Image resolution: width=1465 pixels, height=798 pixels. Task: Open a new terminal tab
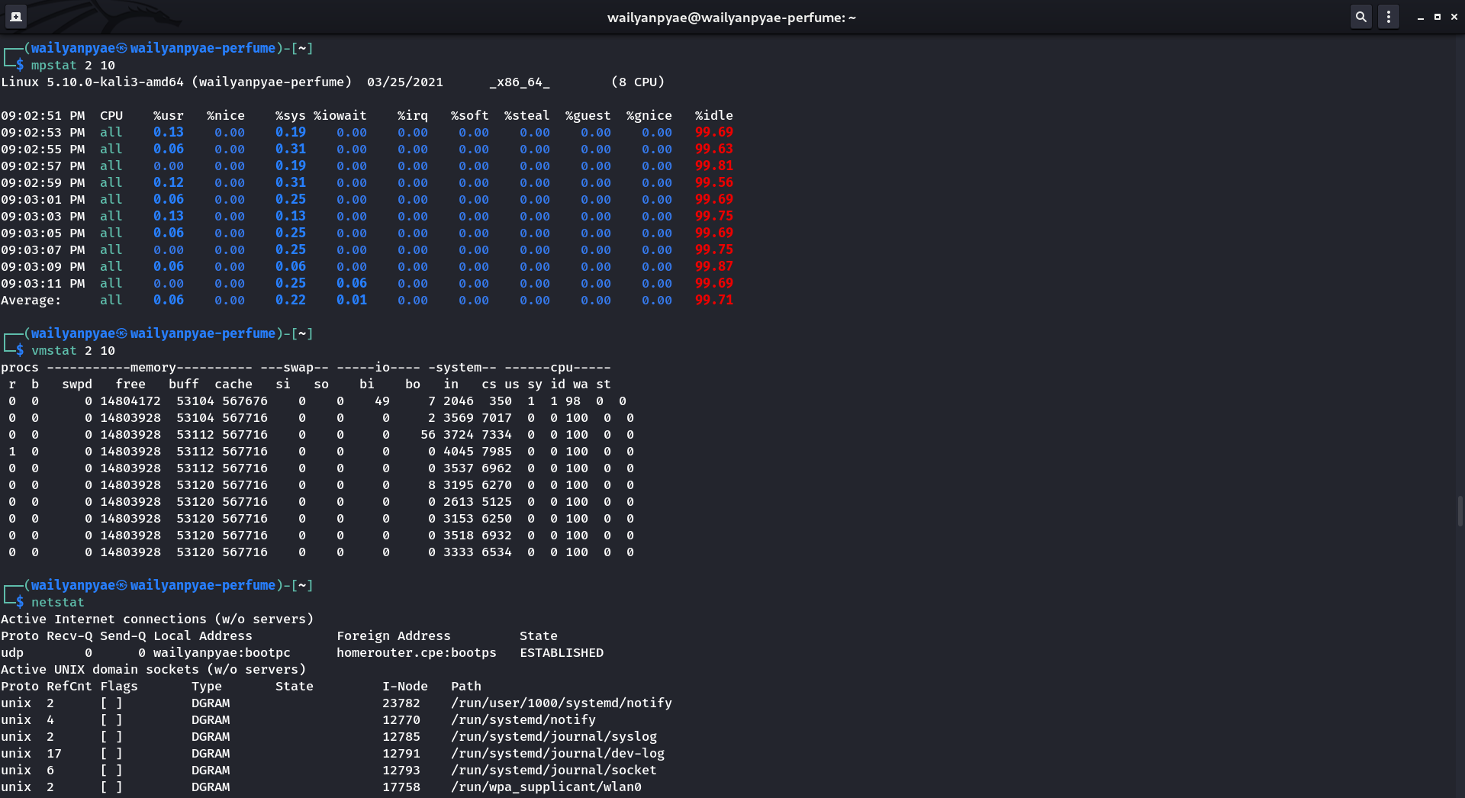click(x=16, y=16)
